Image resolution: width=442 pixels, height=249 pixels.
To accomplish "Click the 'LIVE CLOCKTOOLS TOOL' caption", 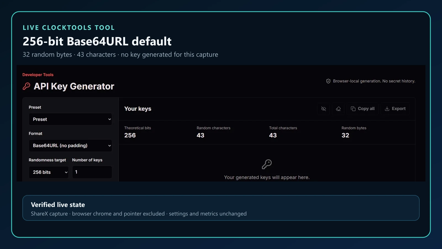I will click(x=69, y=28).
